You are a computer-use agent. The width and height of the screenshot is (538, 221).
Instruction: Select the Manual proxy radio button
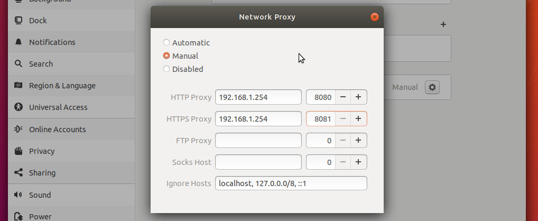click(166, 56)
